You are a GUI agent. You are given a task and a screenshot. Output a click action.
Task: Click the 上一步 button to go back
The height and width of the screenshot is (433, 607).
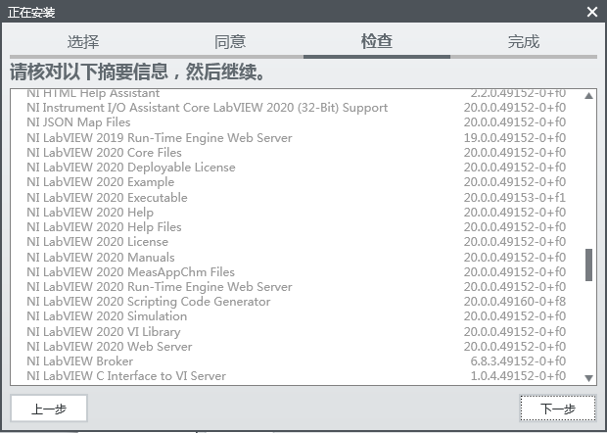click(49, 409)
